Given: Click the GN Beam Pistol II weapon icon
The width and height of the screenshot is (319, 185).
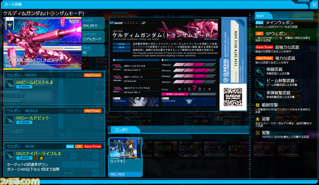Looking at the screenshot, I should (9, 84).
